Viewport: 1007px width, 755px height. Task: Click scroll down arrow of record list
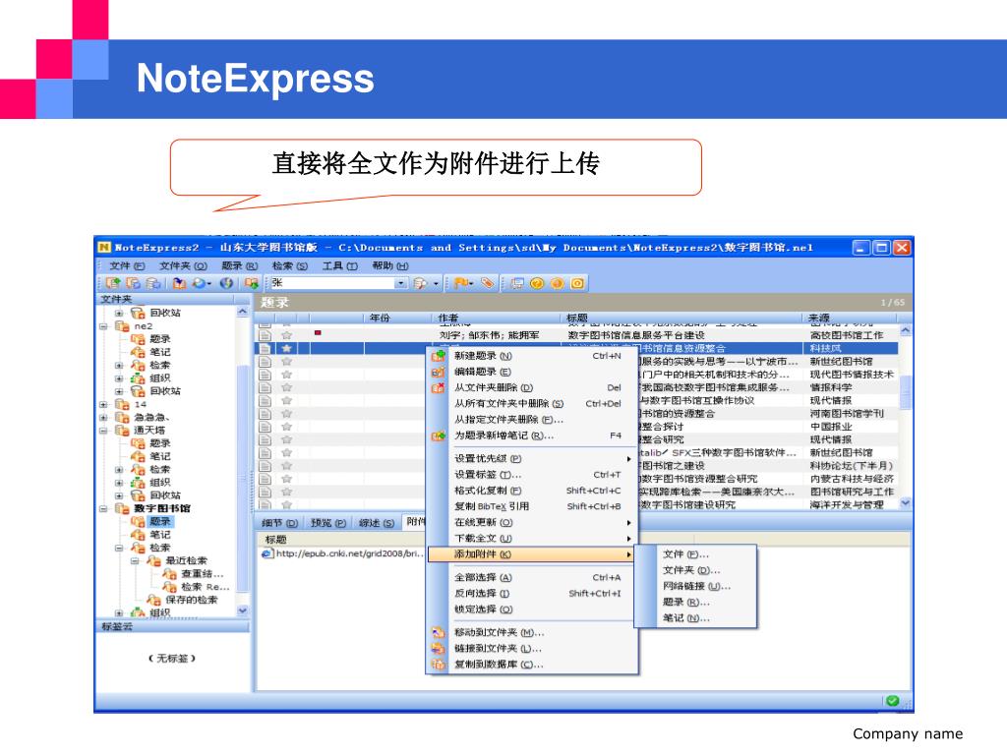(x=906, y=503)
